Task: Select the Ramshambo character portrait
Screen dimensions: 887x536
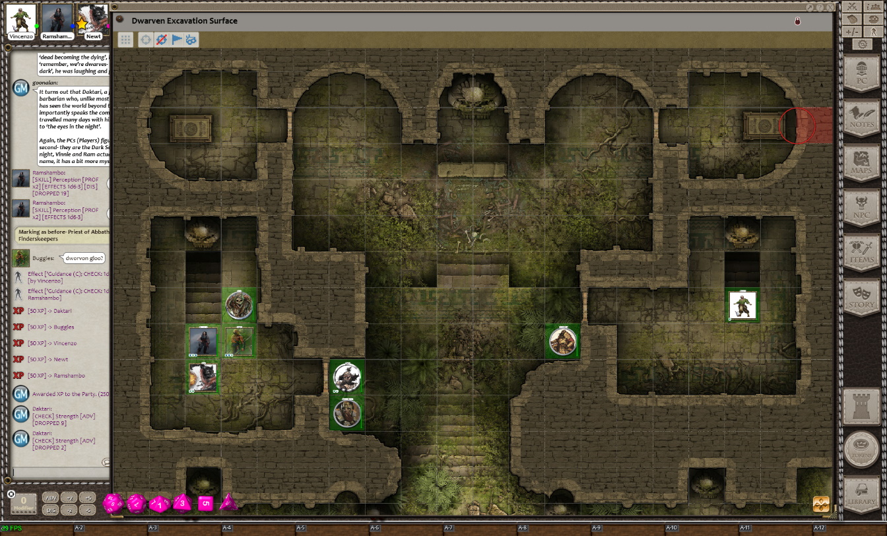Action: click(57, 18)
